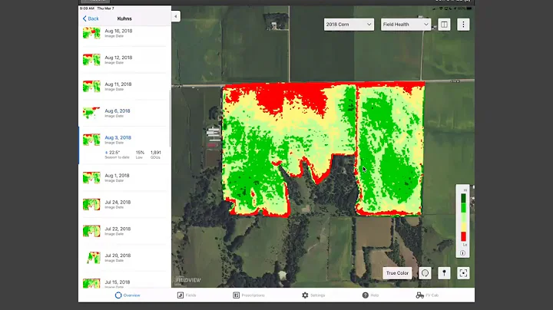The width and height of the screenshot is (553, 310).
Task: Open the Field Health layer dropdown
Action: click(406, 25)
